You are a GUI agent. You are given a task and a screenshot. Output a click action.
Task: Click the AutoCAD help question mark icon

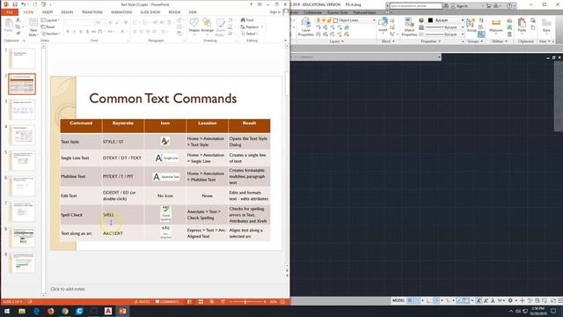pos(509,6)
